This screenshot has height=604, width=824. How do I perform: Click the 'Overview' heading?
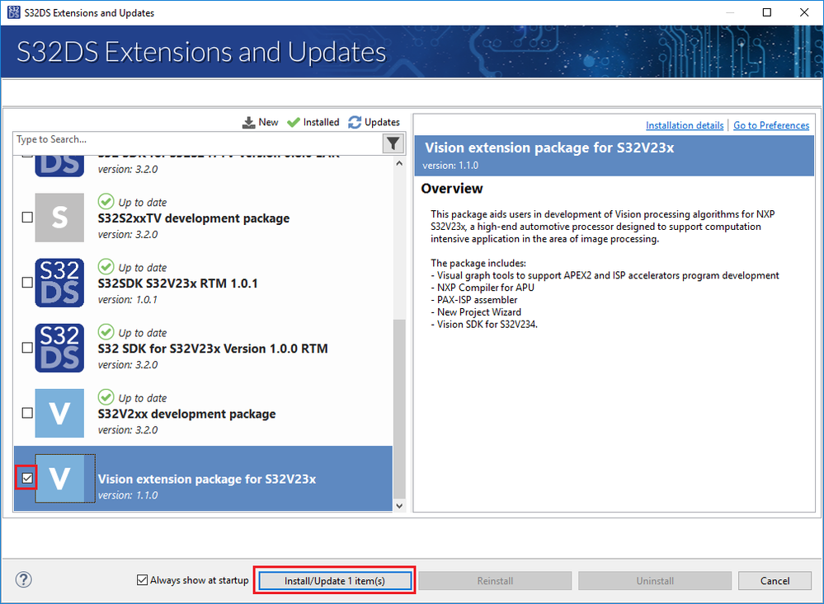[x=451, y=189]
